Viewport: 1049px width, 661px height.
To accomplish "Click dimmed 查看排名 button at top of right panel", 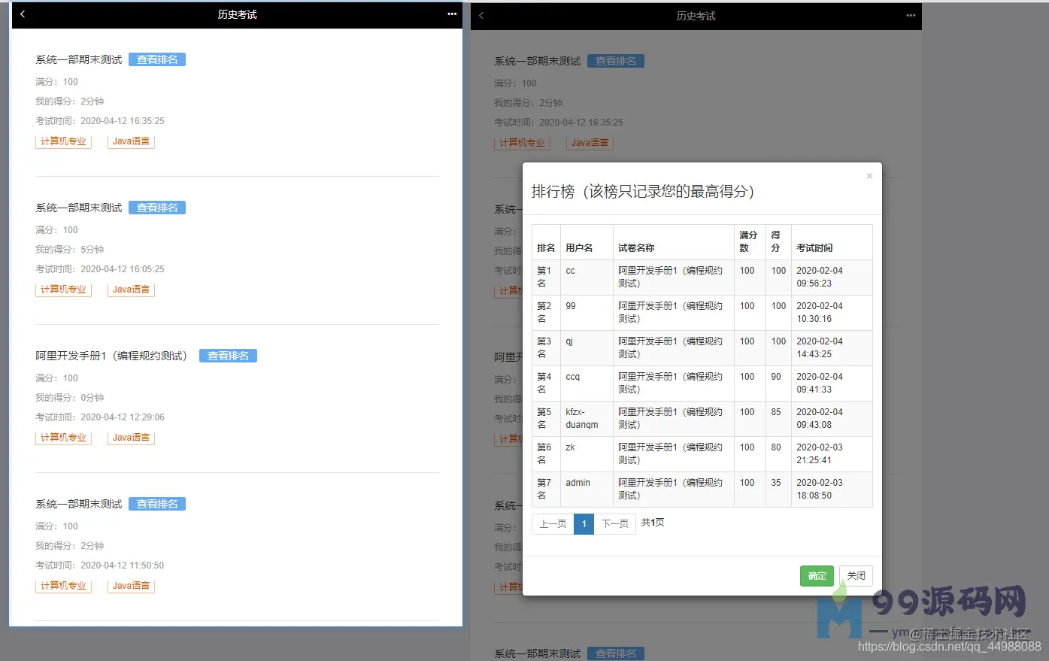I will [x=616, y=61].
